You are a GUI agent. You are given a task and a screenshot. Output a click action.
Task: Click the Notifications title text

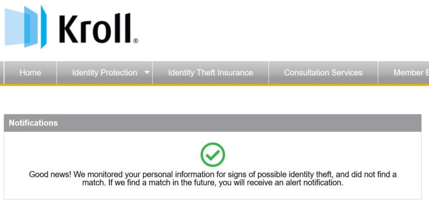(x=34, y=123)
